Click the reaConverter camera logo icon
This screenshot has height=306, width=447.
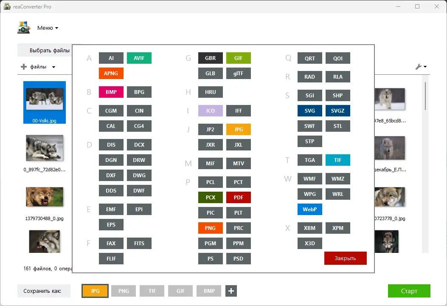point(24,28)
